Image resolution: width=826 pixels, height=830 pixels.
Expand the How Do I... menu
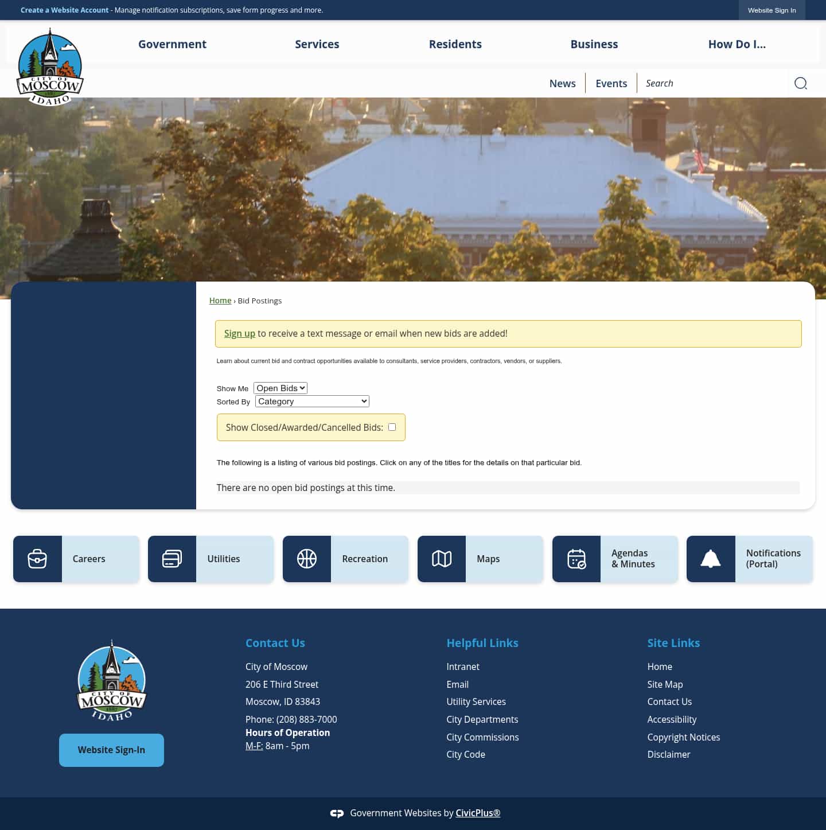[738, 44]
